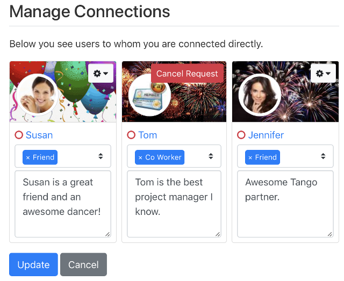This screenshot has height=281, width=344.
Task: Open Susan's profile link
Action: tap(39, 135)
